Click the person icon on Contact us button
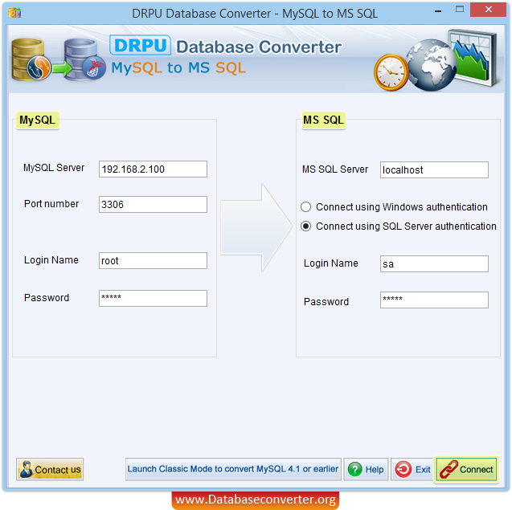This screenshot has height=510, width=512. 26,469
